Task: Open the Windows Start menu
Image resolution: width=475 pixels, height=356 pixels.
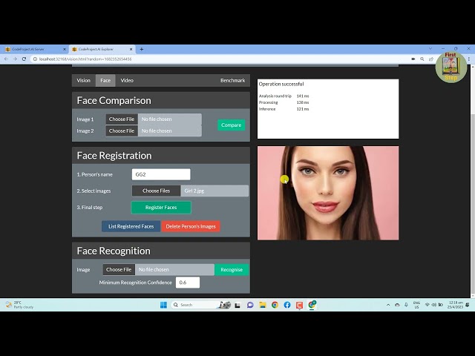Action: (x=163, y=305)
